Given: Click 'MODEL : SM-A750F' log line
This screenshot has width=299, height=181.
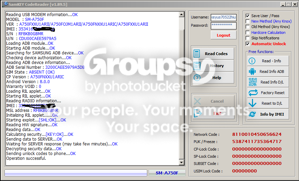Looking at the screenshot, I should (x=25, y=20).
